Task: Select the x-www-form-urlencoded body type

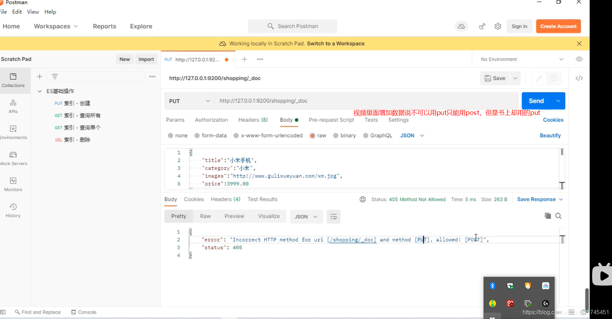Action: coord(268,135)
